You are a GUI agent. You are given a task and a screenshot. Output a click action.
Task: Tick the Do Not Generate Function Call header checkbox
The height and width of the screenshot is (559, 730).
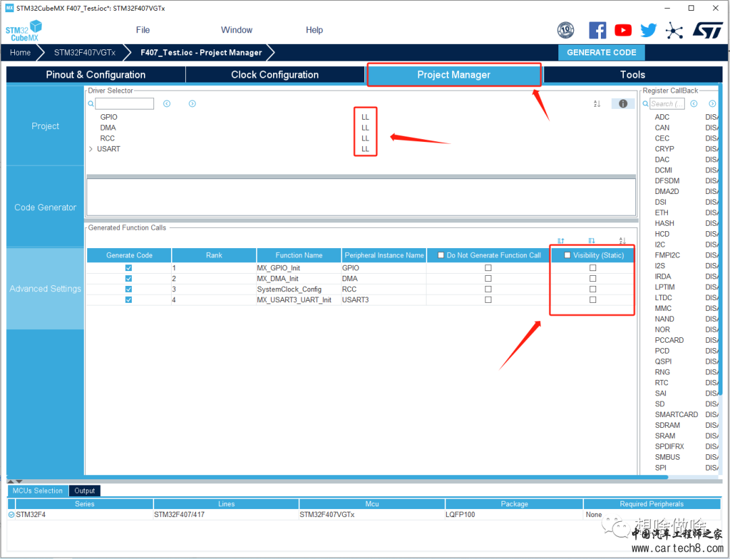point(441,255)
